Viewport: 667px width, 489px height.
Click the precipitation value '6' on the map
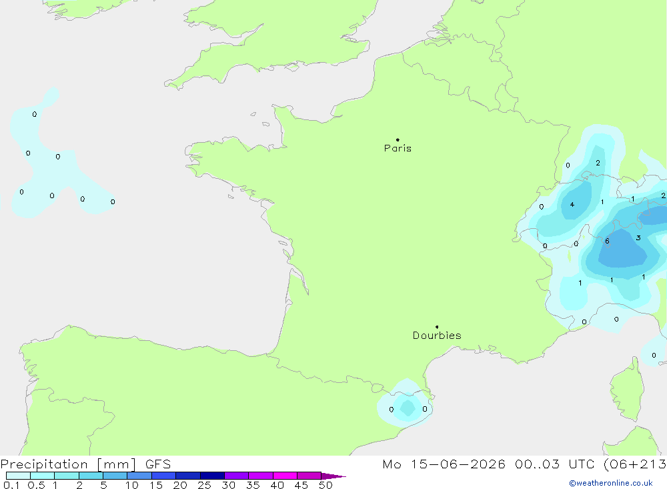click(x=608, y=241)
